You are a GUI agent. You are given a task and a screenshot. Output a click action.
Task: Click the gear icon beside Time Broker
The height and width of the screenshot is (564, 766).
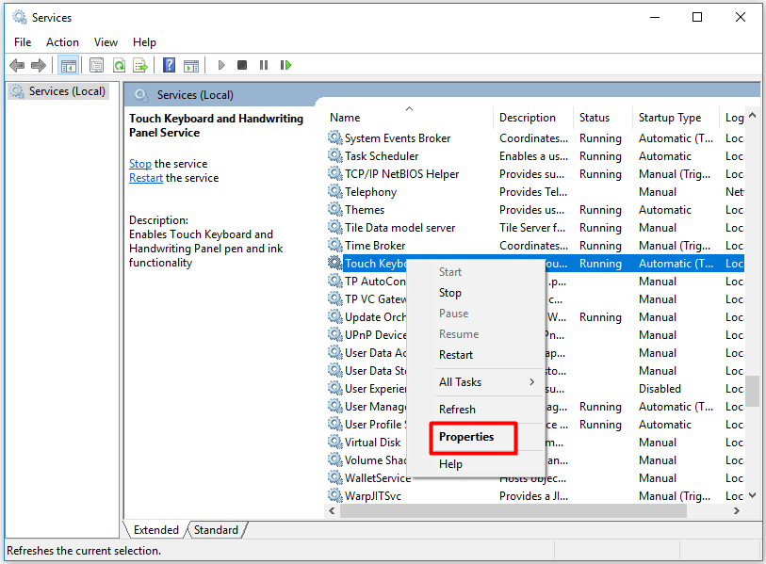coord(335,245)
